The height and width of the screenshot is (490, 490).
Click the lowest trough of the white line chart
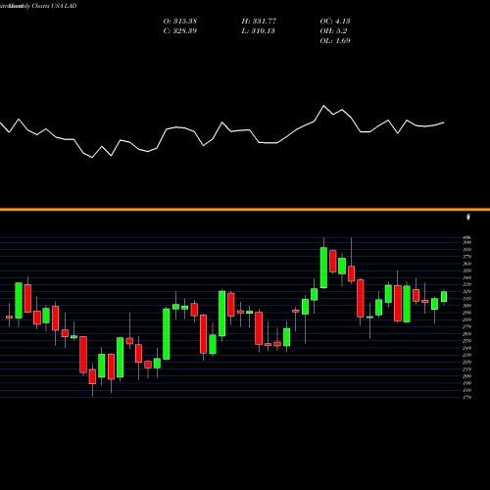pos(92,158)
